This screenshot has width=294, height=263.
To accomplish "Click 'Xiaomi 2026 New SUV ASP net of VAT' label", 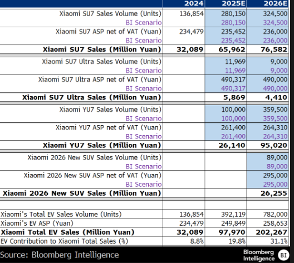I will tap(92, 175).
